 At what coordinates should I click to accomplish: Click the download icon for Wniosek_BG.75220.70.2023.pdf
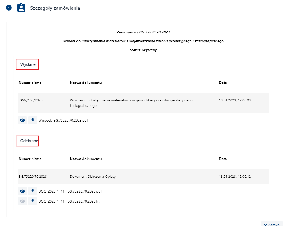point(33,120)
